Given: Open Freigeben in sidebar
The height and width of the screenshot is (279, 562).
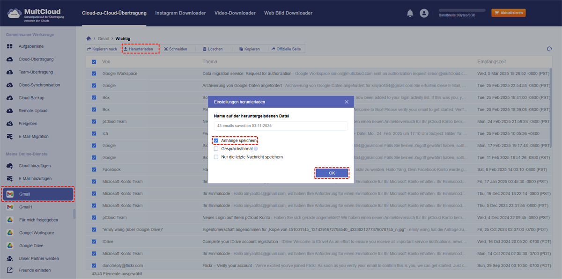Looking at the screenshot, I should tap(28, 124).
